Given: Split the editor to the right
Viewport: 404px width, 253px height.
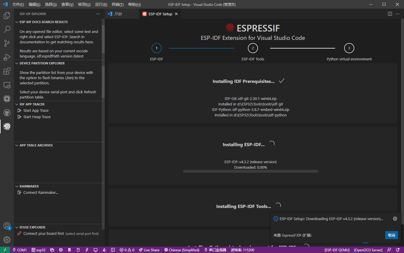Looking at the screenshot, I should coord(390,14).
